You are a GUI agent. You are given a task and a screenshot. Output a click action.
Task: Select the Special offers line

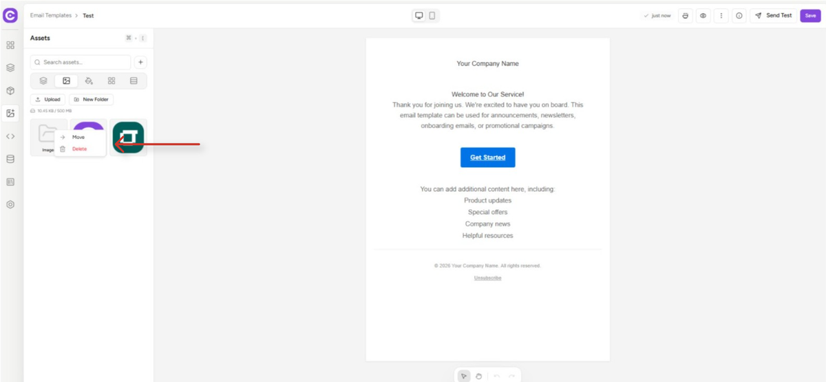pos(487,212)
